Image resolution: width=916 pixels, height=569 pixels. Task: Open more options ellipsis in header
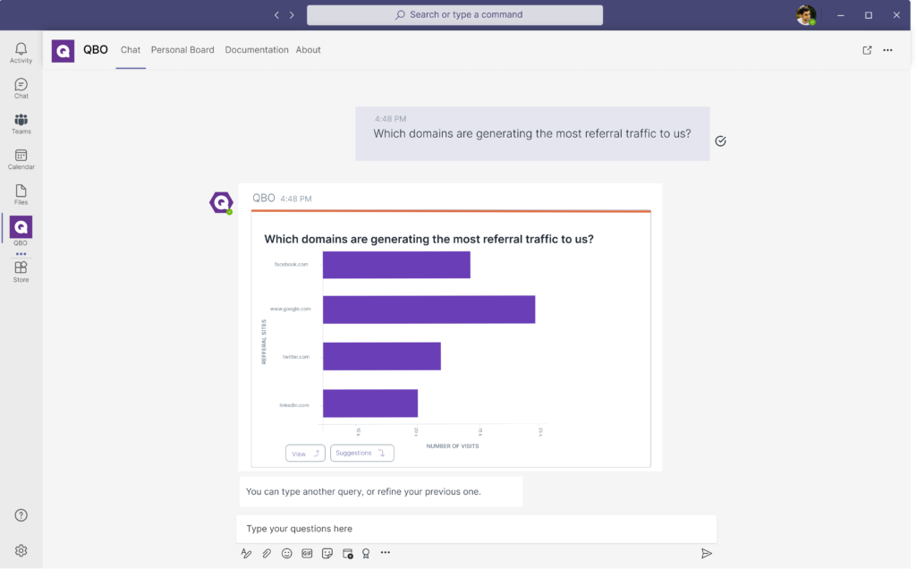click(x=887, y=50)
